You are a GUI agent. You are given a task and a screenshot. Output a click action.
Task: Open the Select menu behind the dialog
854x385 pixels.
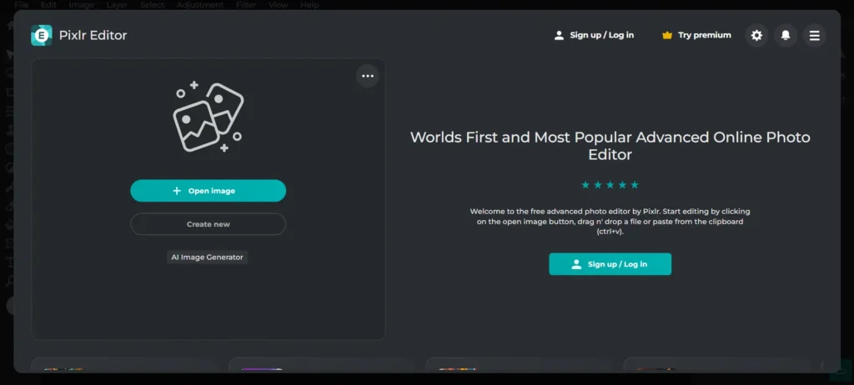pyautogui.click(x=153, y=5)
